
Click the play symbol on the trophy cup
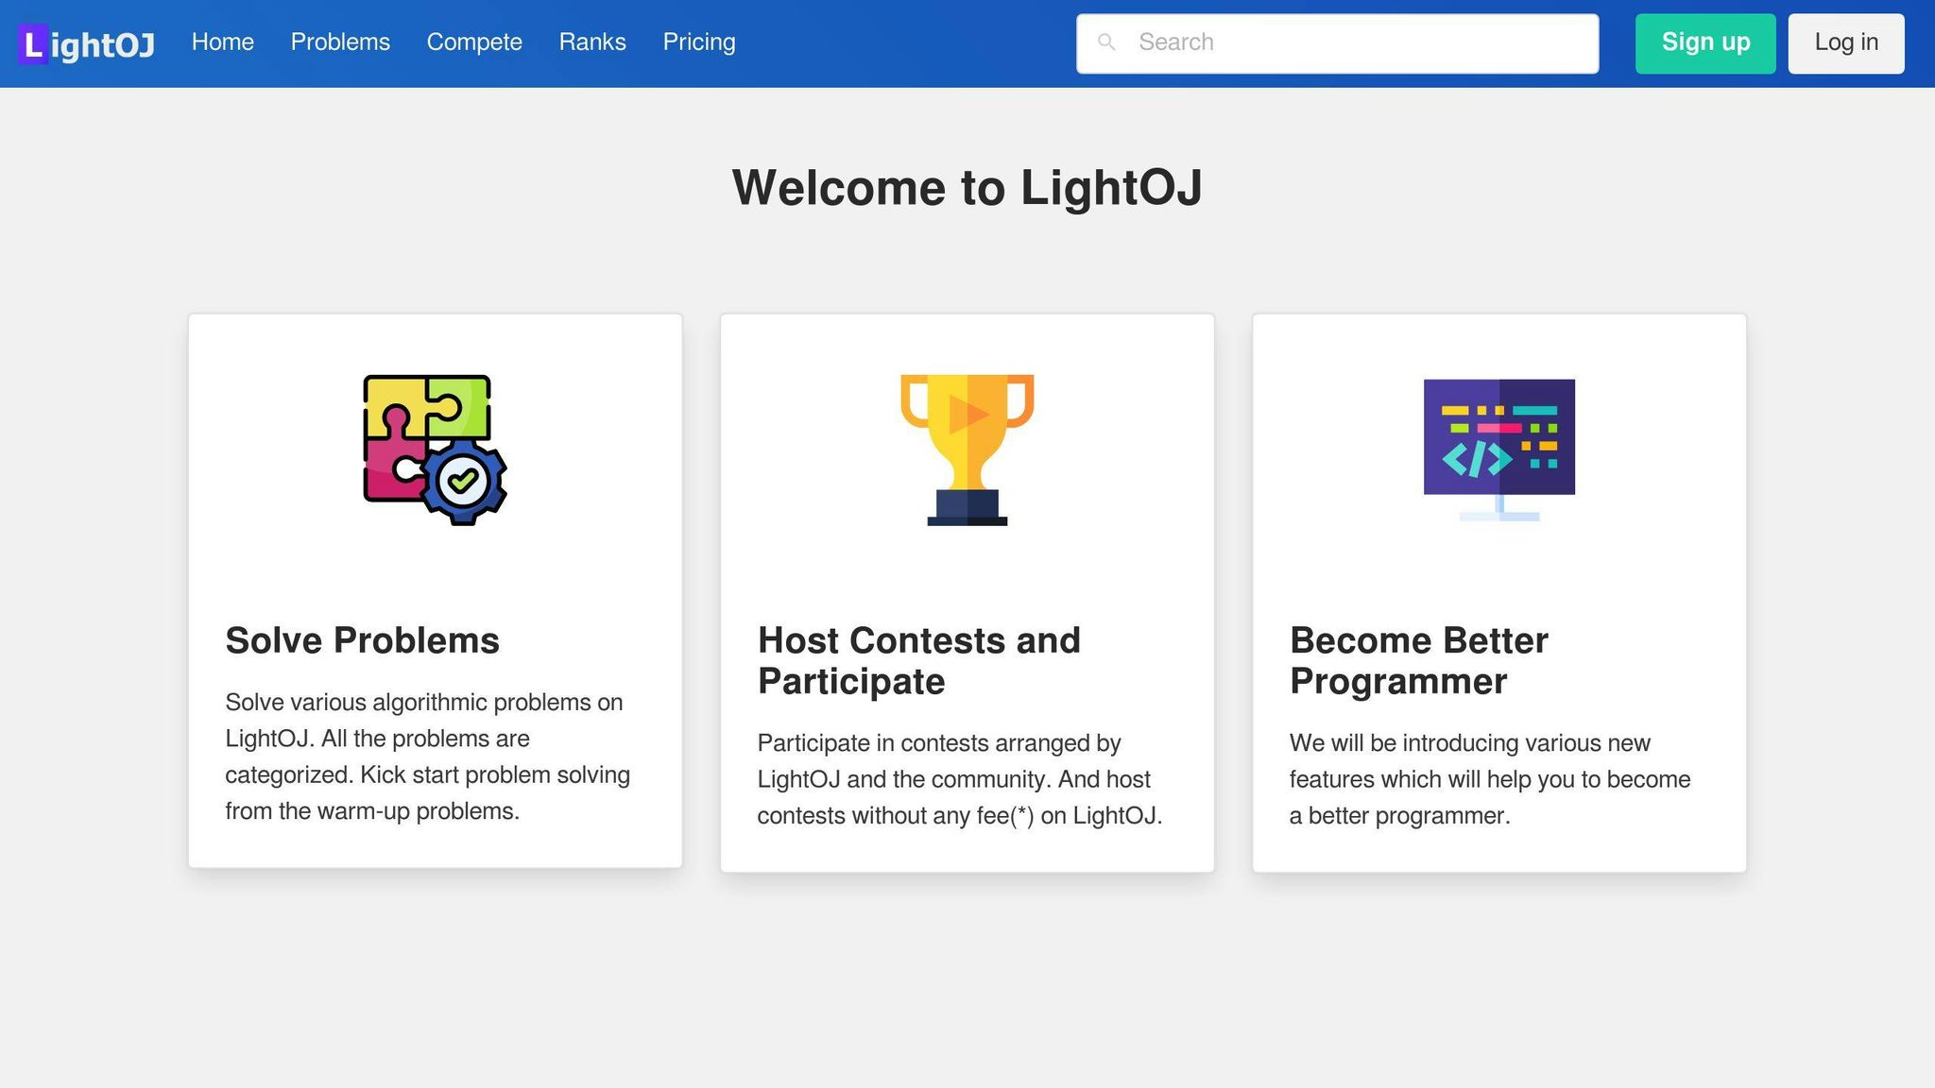[x=967, y=413]
